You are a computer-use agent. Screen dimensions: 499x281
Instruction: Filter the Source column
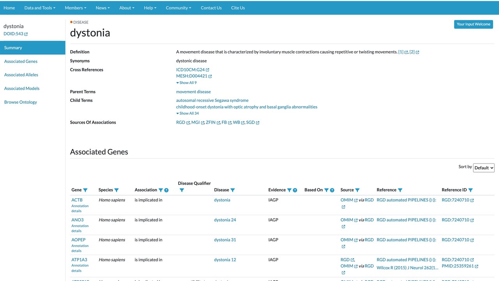[357, 190]
